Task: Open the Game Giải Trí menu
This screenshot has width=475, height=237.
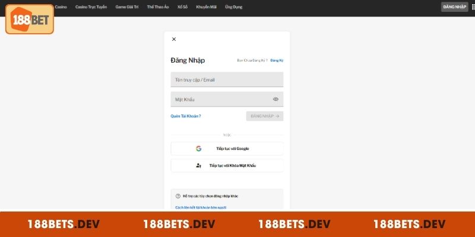Action: point(127,7)
